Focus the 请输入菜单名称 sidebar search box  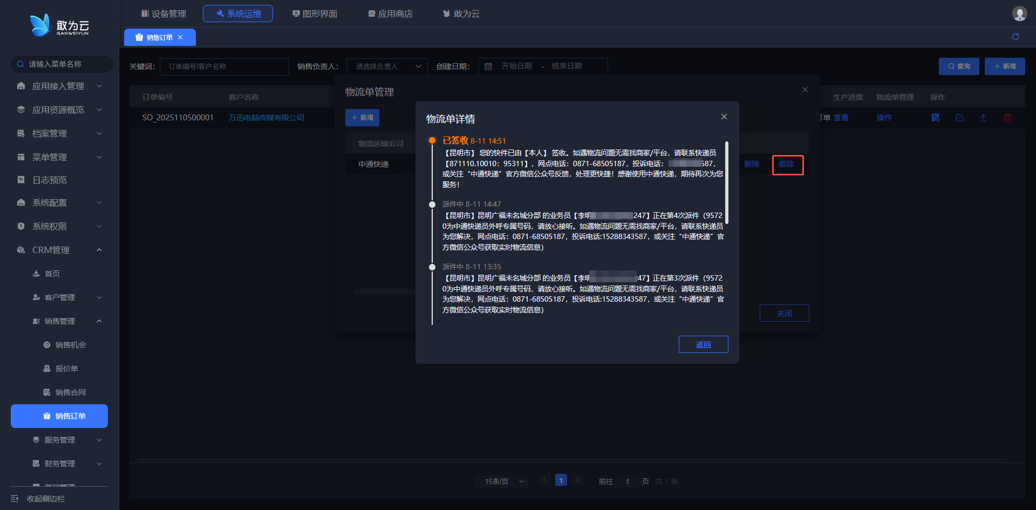tap(62, 64)
